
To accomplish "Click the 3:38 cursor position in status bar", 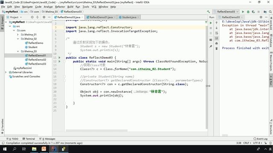I will tap(239, 143).
